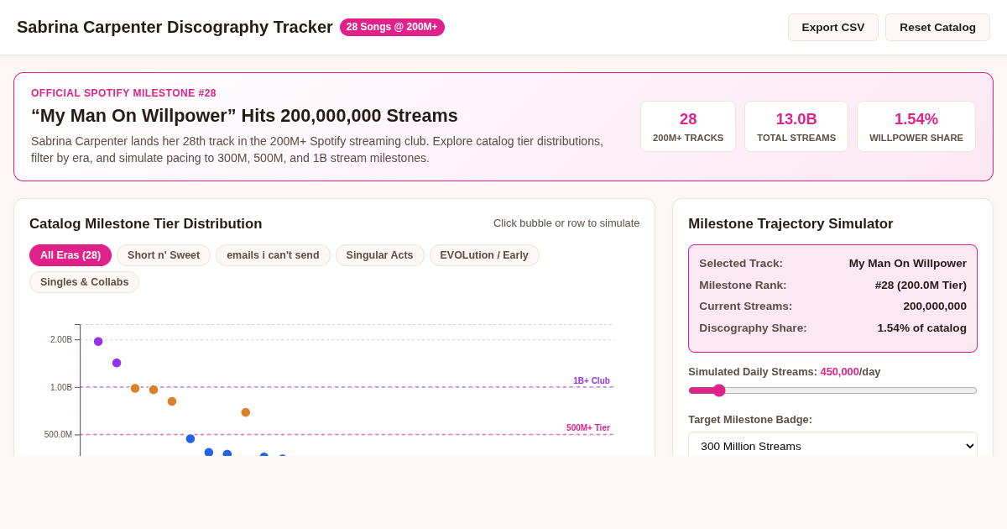The width and height of the screenshot is (1007, 529).
Task: Select the All Eras (28) filter
Action: click(x=70, y=255)
